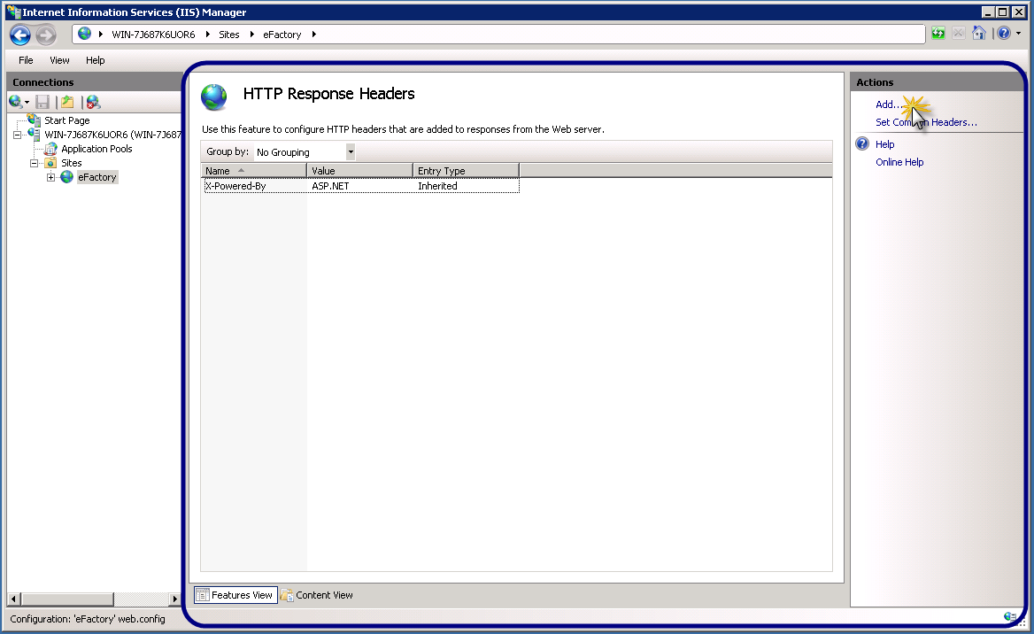1034x634 pixels.
Task: Collapse the Sites tree node
Action: pyautogui.click(x=34, y=163)
